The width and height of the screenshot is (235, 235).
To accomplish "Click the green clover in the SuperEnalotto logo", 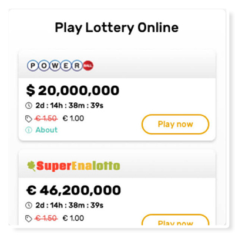I will [x=31, y=166].
